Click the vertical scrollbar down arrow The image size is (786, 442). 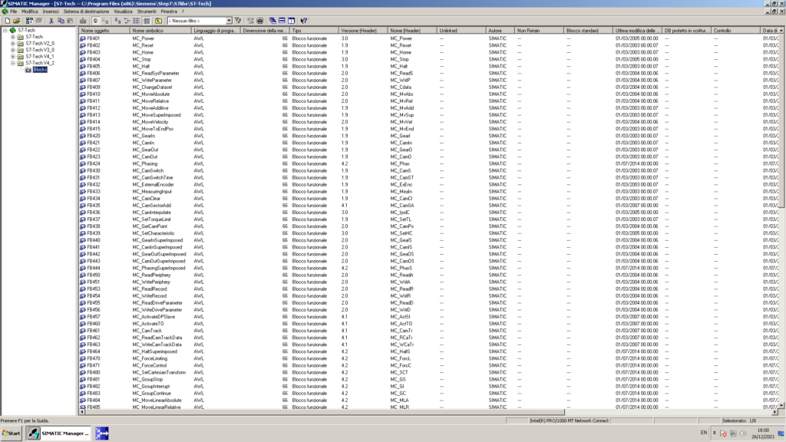pyautogui.click(x=782, y=405)
